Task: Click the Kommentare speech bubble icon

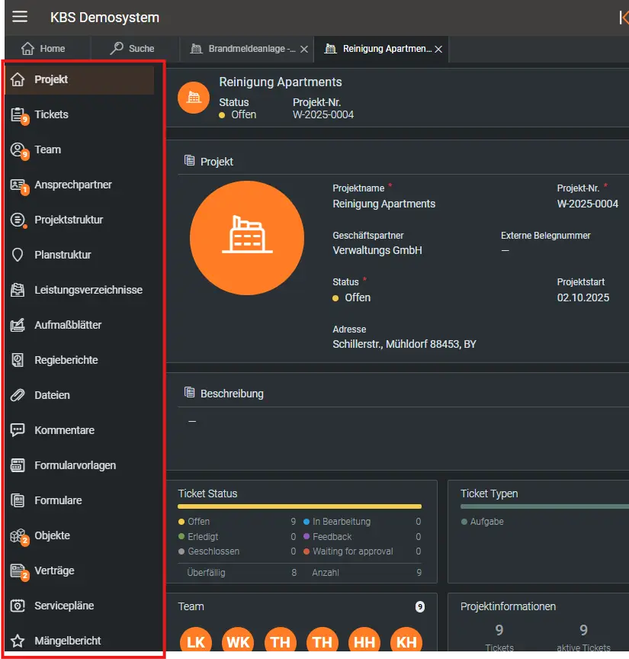Action: (18, 430)
